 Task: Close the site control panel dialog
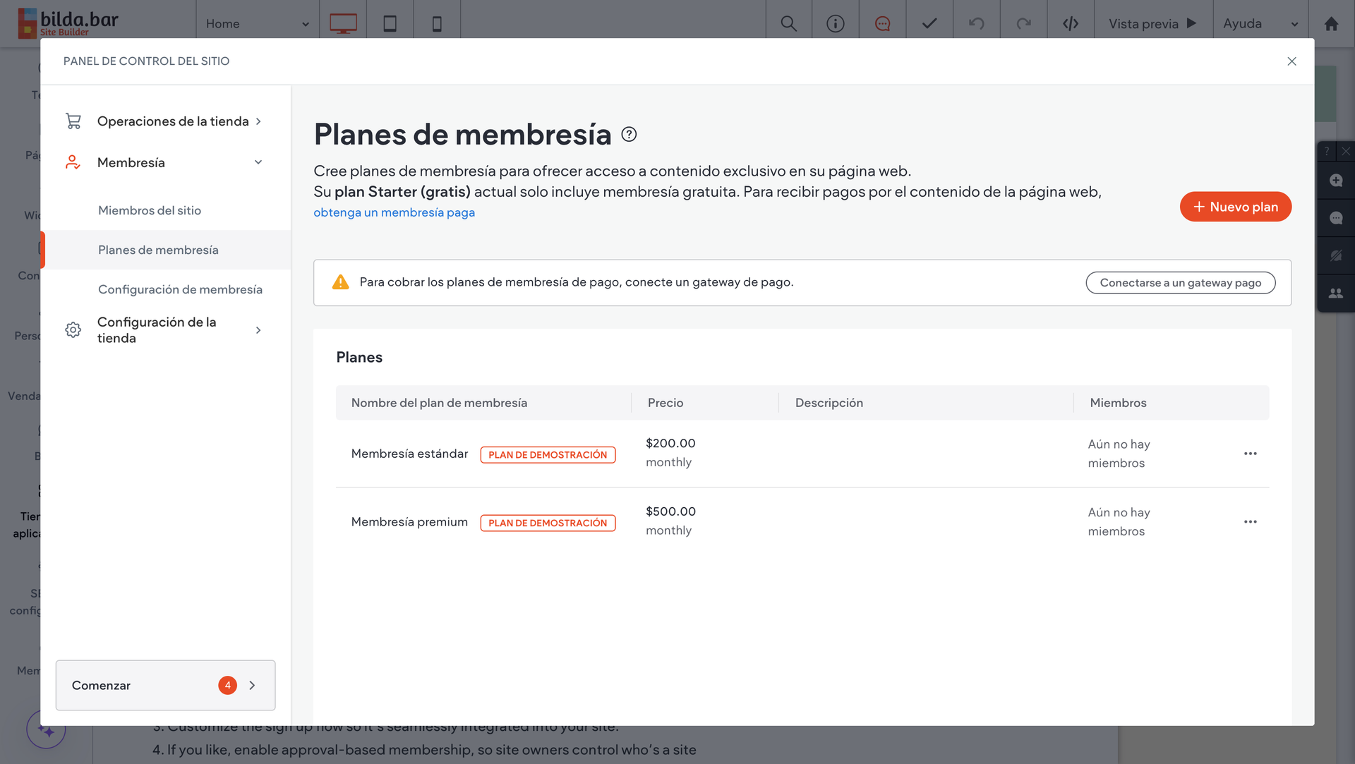coord(1291,61)
